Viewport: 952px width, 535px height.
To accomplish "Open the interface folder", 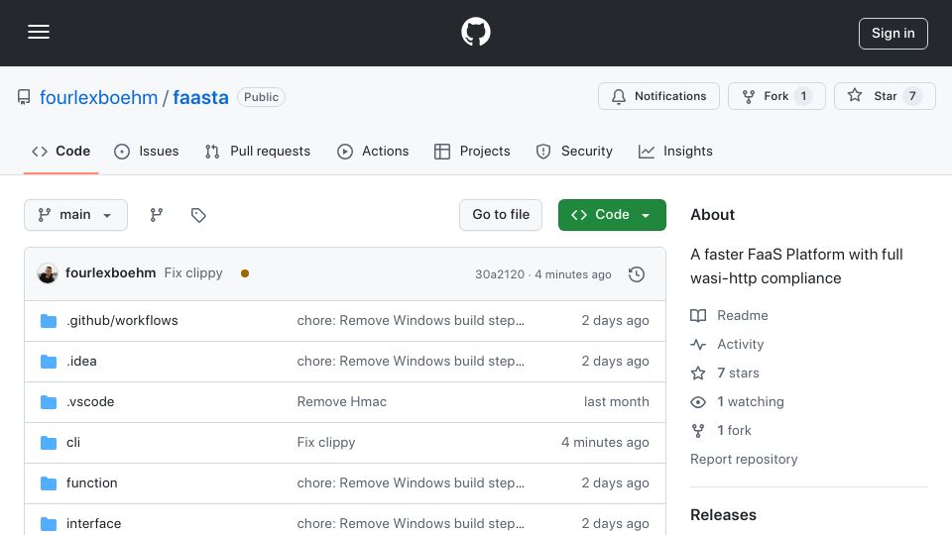I will coord(93,523).
